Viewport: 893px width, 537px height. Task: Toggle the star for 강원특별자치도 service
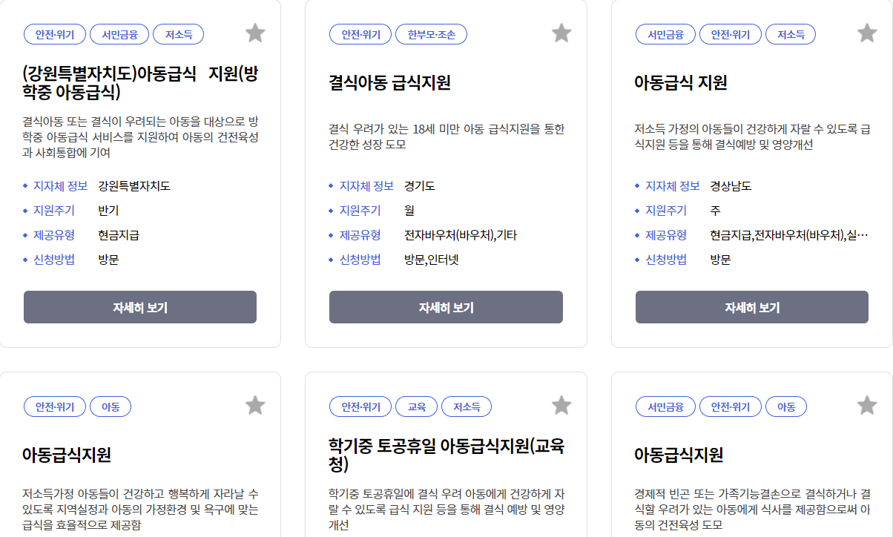(x=254, y=33)
